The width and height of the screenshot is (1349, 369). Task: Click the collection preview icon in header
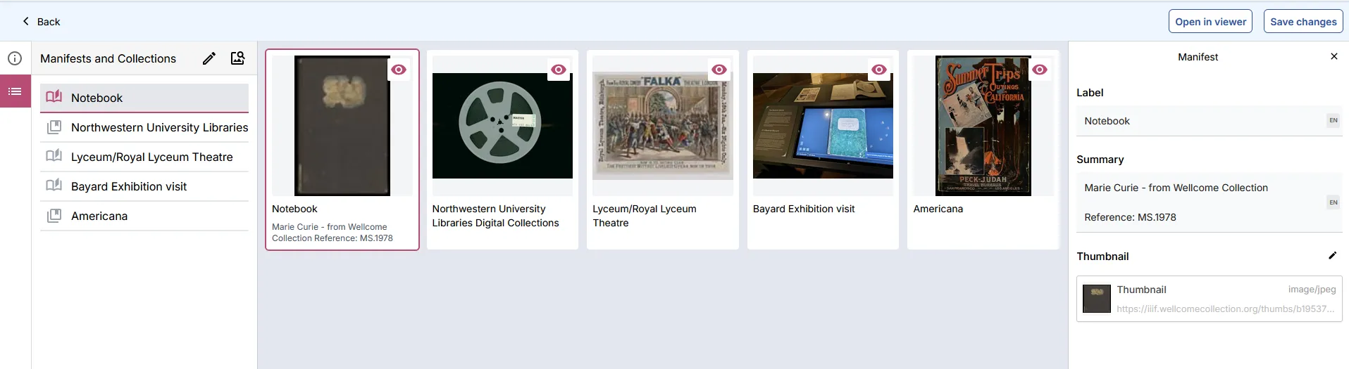(x=238, y=58)
